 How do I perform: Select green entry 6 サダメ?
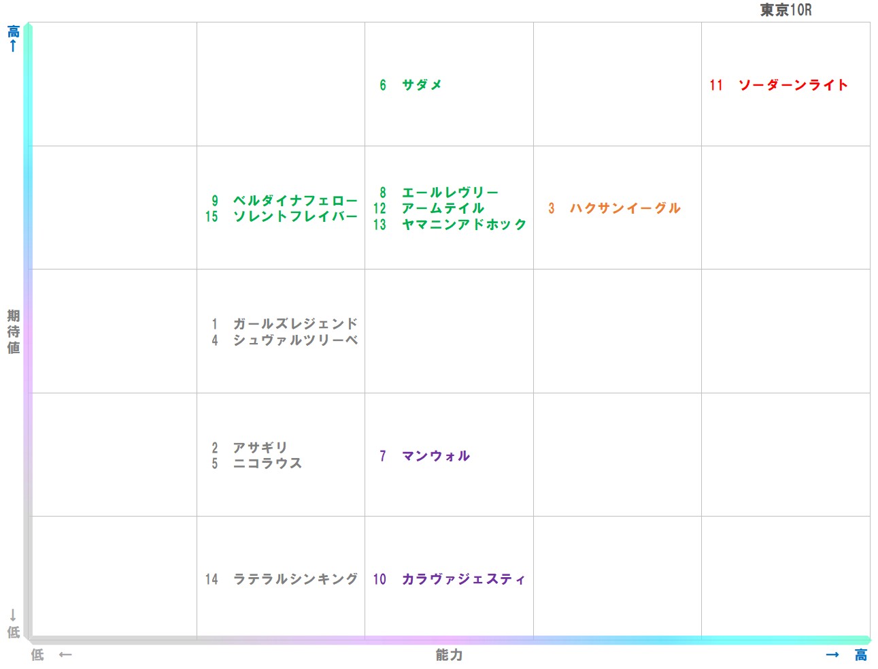(x=411, y=85)
